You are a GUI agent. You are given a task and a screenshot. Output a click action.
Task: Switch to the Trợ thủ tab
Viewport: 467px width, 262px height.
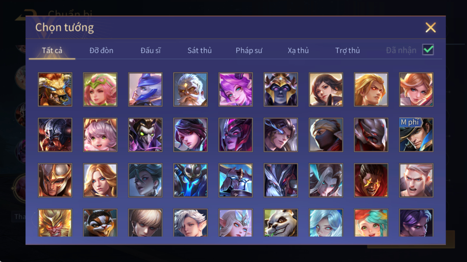tap(348, 50)
